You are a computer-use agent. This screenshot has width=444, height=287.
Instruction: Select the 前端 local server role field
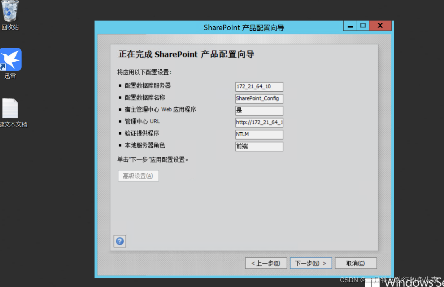[x=259, y=146]
